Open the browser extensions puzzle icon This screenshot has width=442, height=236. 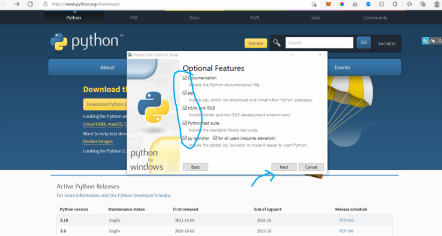395,4
